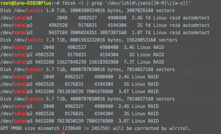
Task: Click the grep pattern string in the command
Action: [x=148, y=3]
